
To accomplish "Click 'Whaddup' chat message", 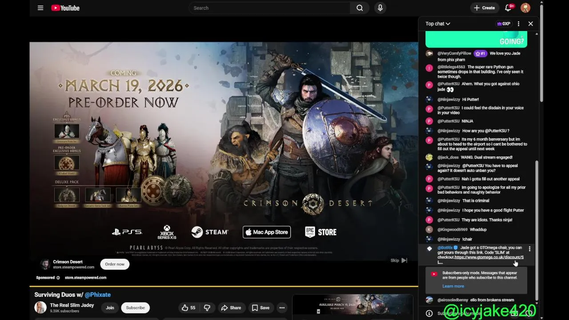I will pos(478,230).
